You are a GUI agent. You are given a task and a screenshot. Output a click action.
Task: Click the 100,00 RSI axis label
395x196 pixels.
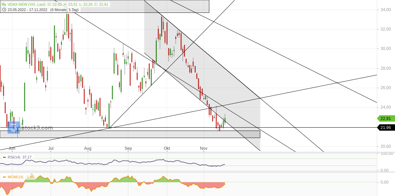coord(387,153)
